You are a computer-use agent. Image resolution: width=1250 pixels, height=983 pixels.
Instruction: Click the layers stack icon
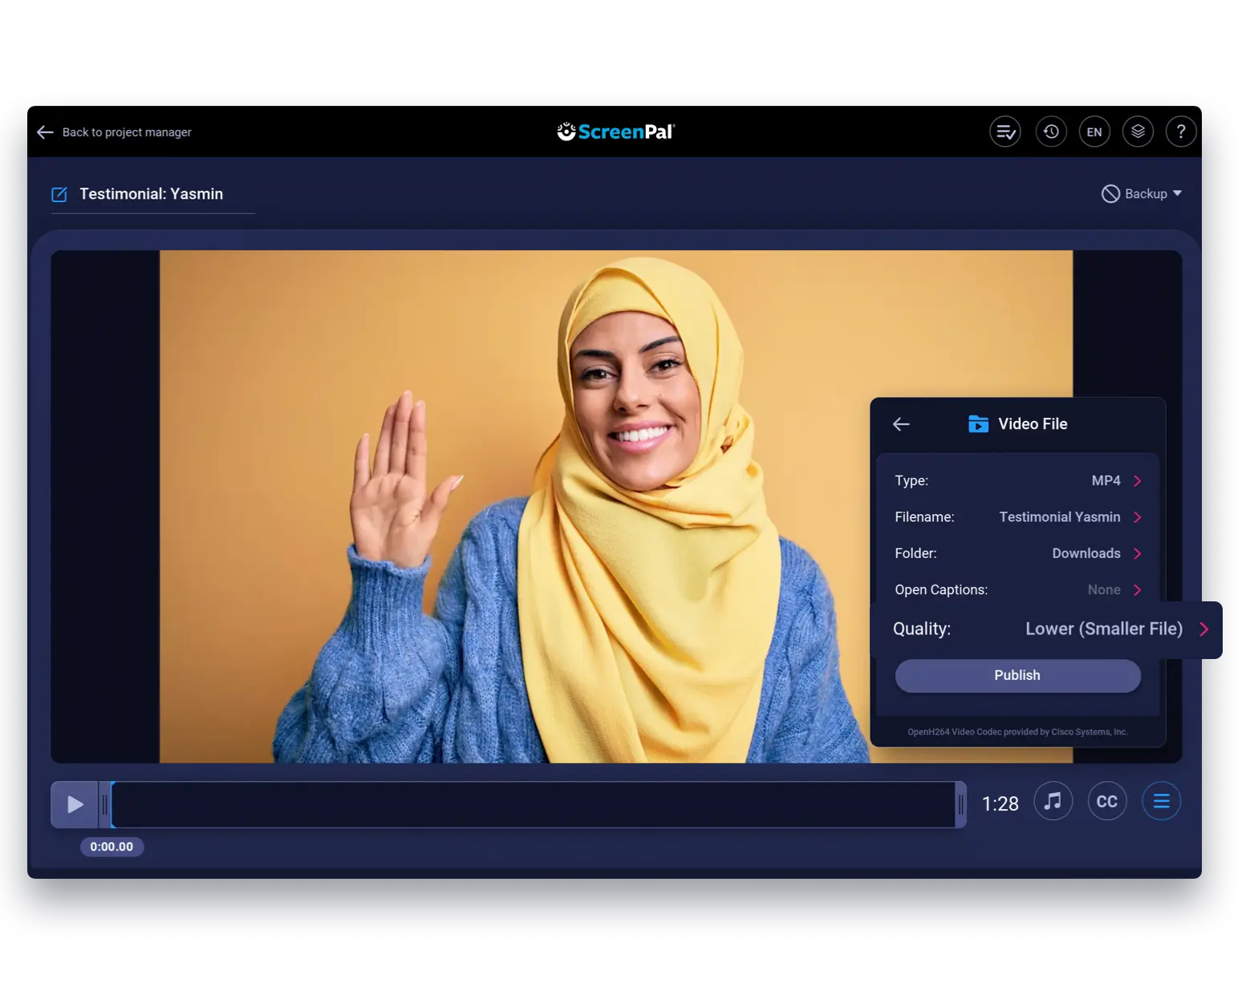1138,131
